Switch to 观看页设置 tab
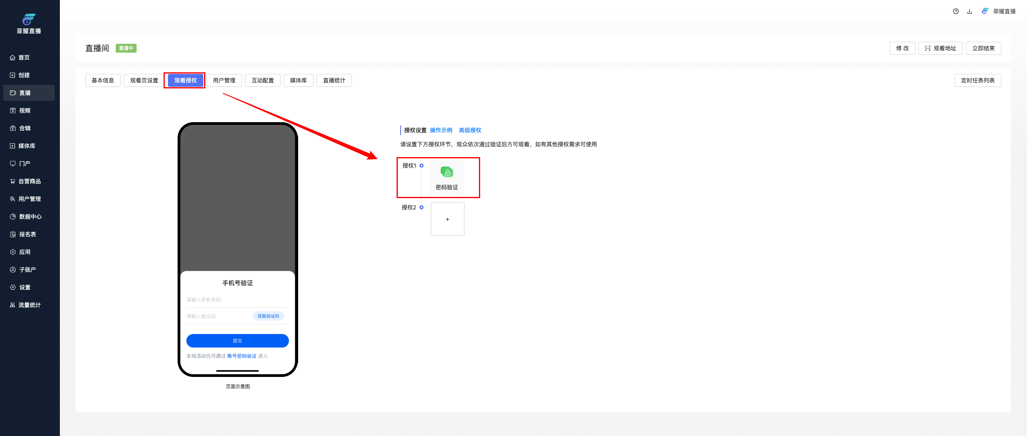 [x=144, y=80]
